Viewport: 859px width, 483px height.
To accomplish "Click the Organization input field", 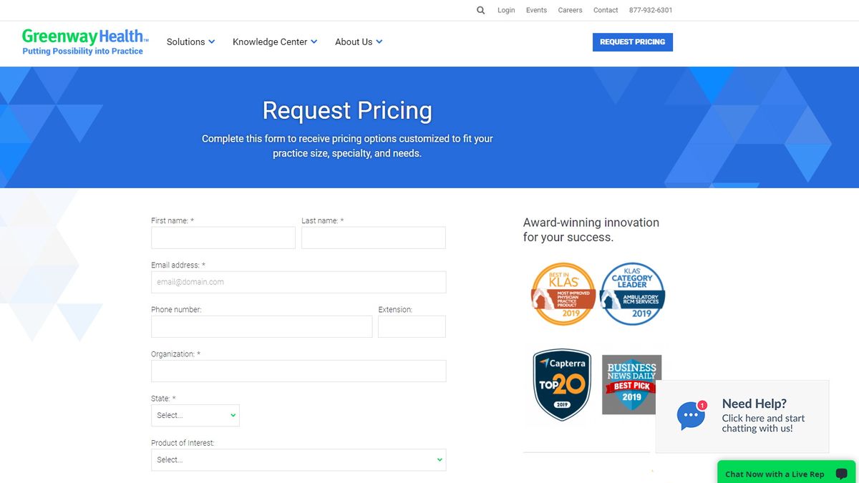I will click(299, 371).
